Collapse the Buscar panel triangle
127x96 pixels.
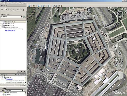[x=1, y=6]
